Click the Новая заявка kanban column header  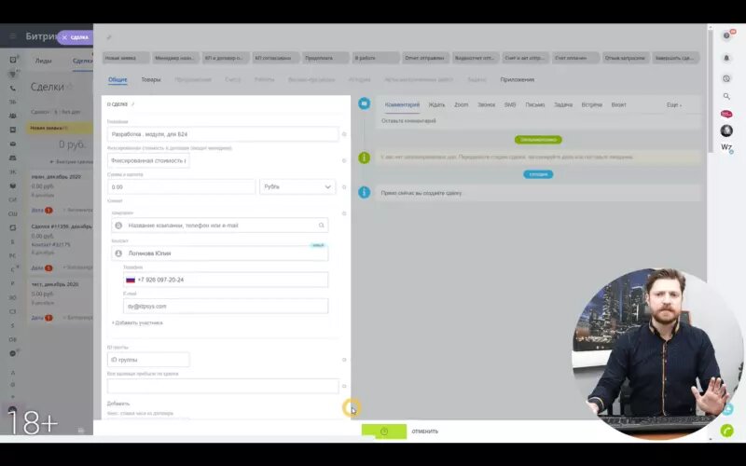pos(60,128)
